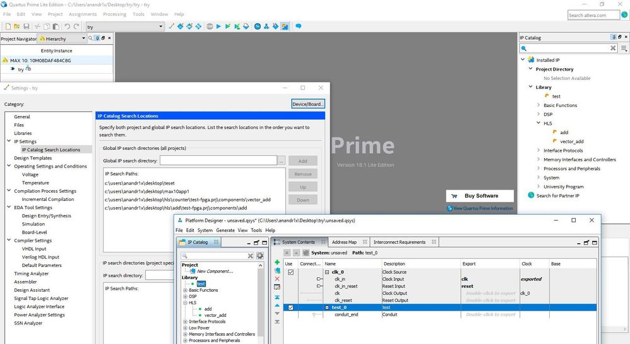The width and height of the screenshot is (630, 344).
Task: Switch to the Address Map tab
Action: (x=344, y=242)
